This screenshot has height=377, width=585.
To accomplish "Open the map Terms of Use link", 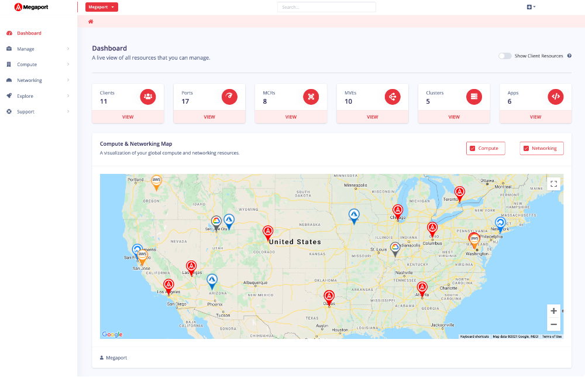I will coord(552,337).
